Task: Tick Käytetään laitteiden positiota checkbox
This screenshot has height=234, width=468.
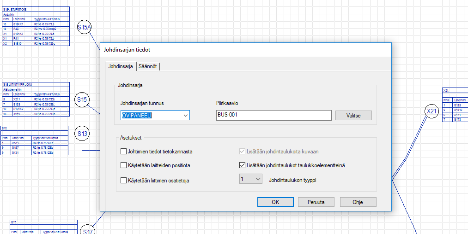Action: tap(123, 165)
